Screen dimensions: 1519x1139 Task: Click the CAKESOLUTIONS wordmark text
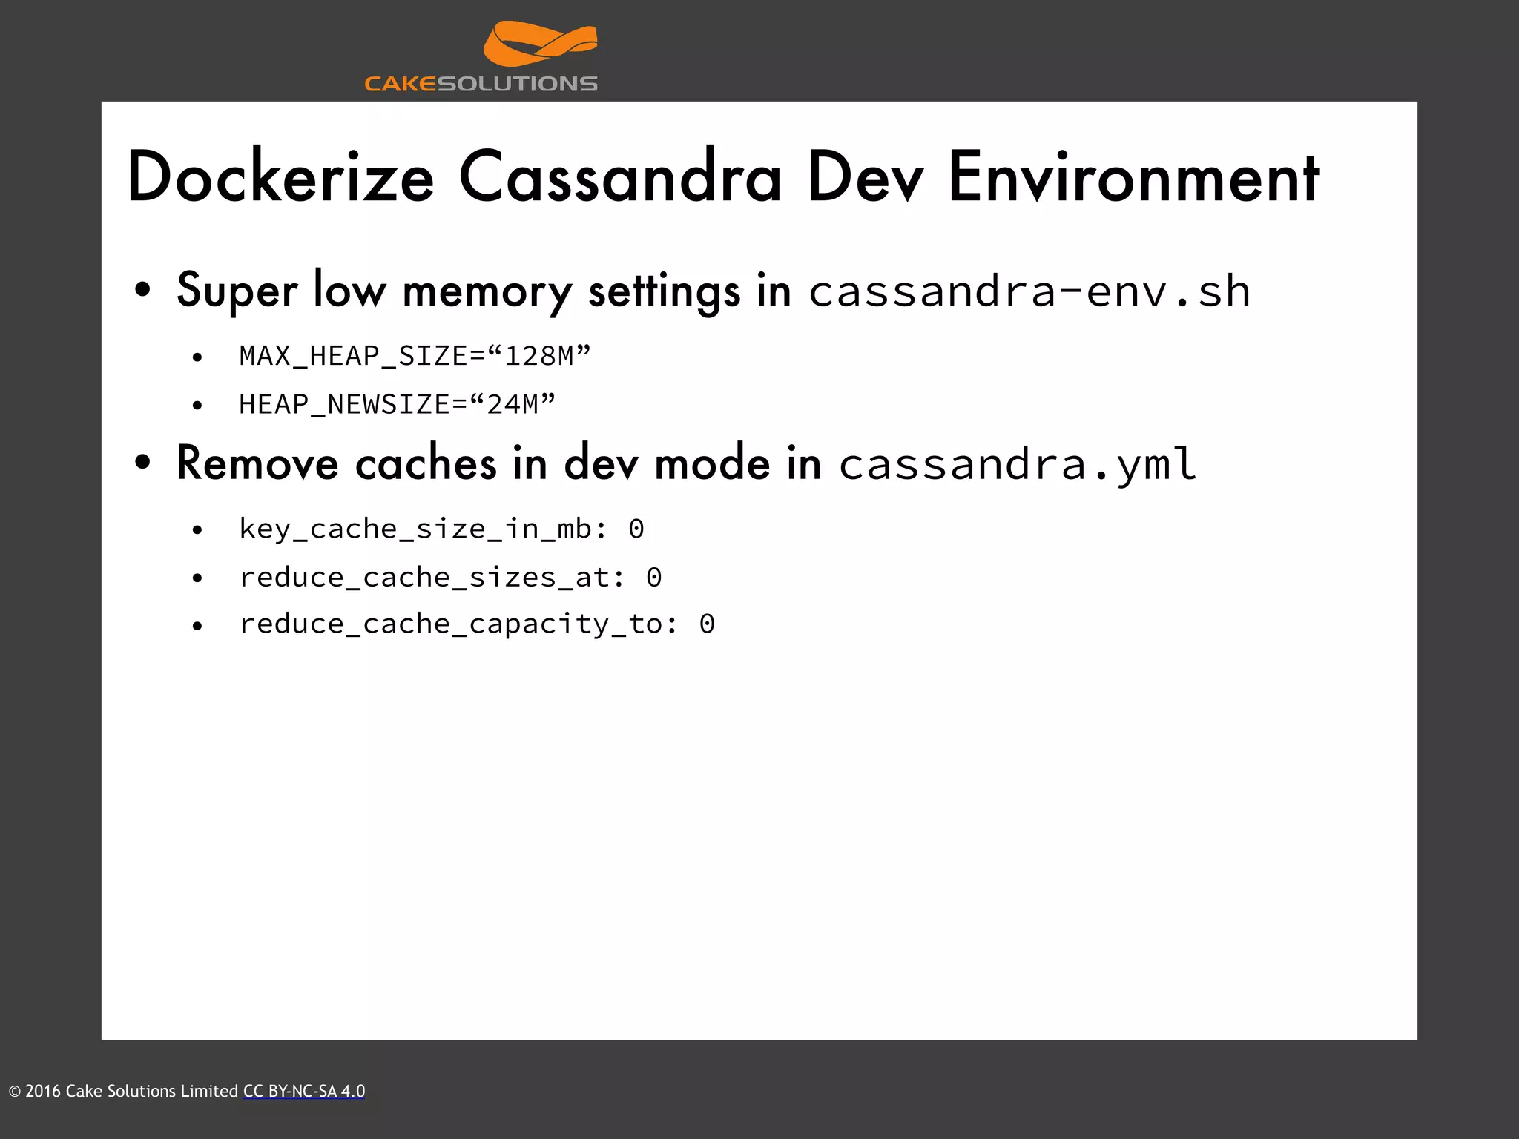click(x=481, y=84)
